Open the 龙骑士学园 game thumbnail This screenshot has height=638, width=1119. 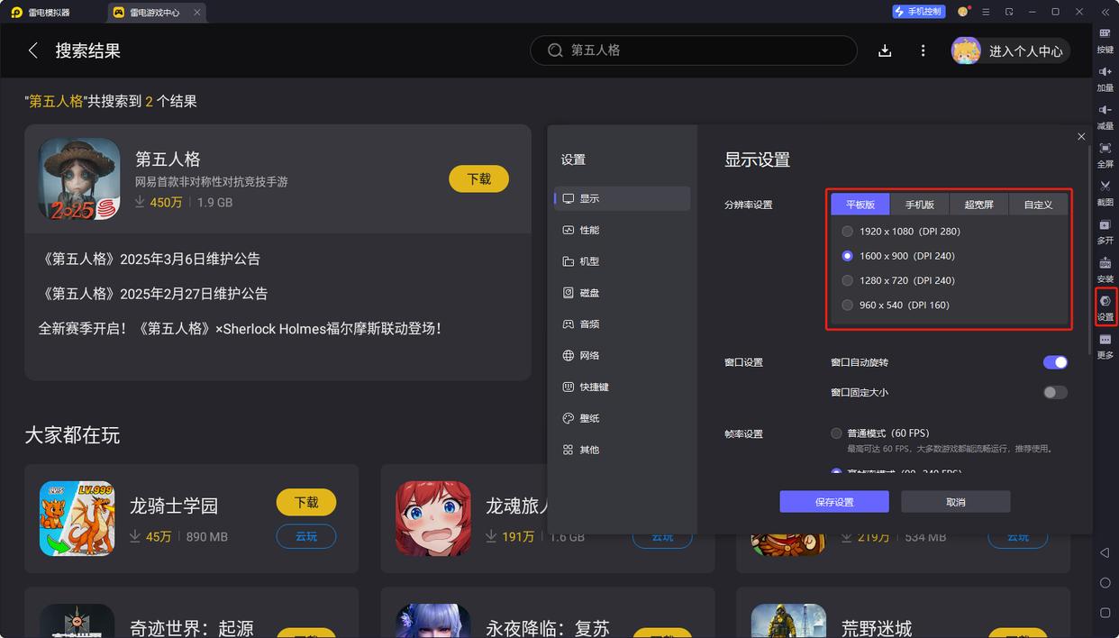77,518
